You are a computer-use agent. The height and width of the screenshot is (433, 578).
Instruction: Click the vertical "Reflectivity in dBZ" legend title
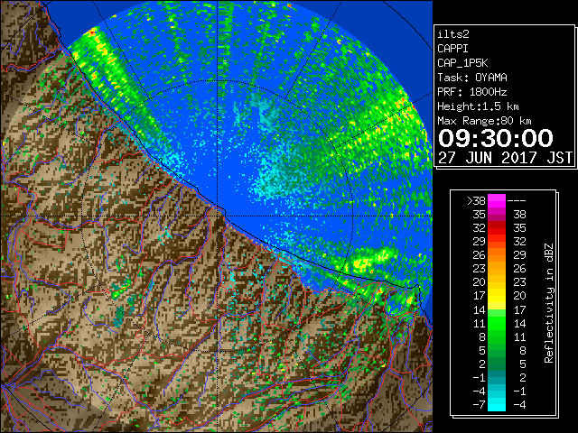click(549, 303)
